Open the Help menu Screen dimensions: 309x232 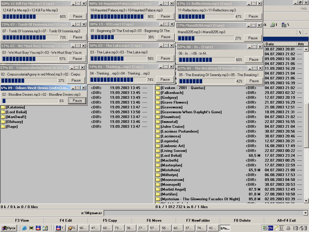304,8
